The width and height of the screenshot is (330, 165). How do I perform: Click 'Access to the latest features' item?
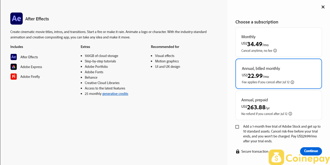[x=105, y=88]
